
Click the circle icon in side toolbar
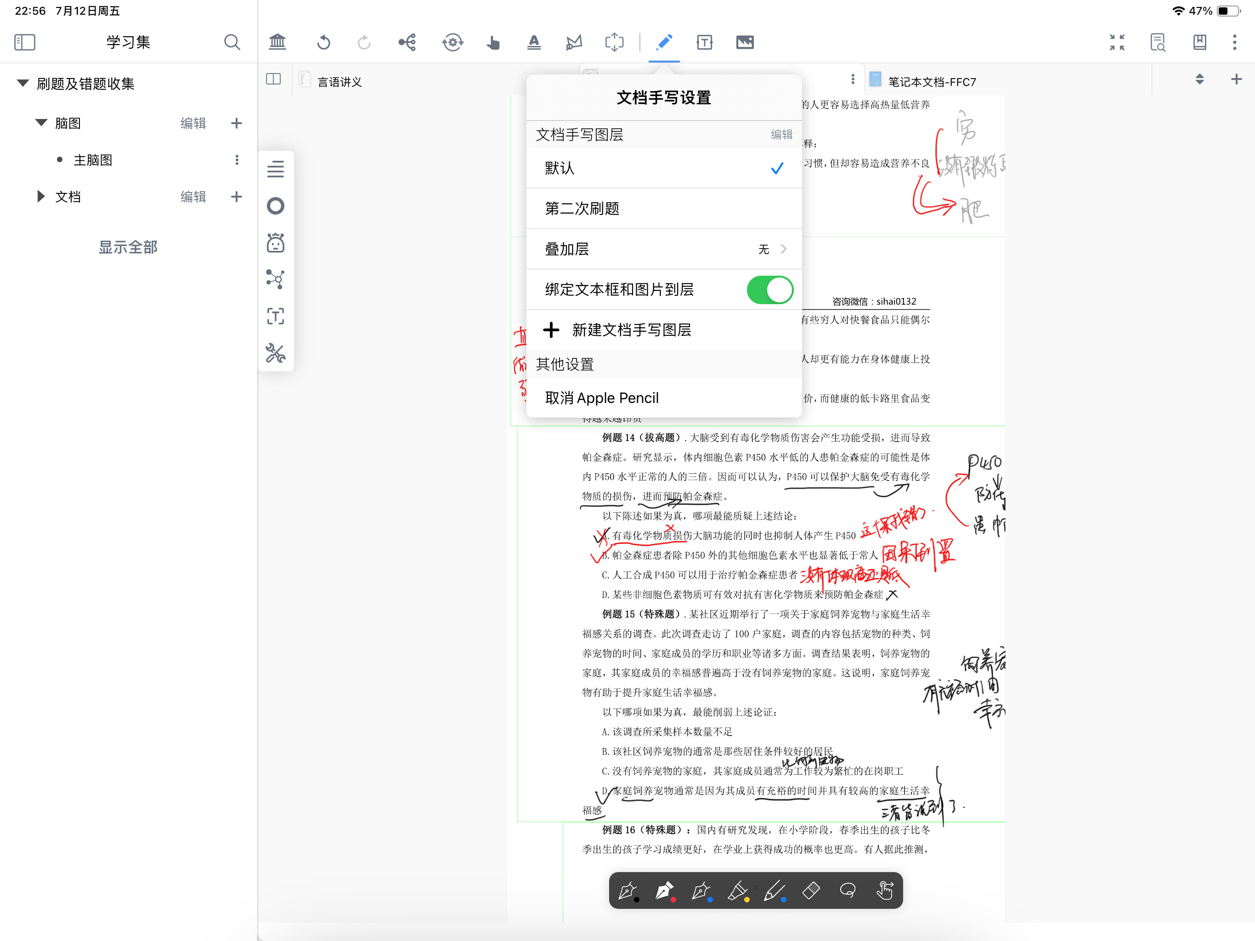tap(276, 205)
